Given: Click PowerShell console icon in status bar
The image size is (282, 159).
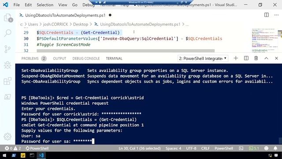Looking at the screenshot, I should pyautogui.click(x=241, y=148).
